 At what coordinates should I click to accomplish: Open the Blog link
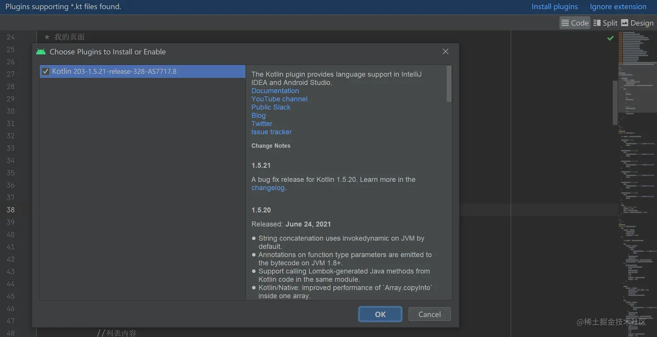pyautogui.click(x=259, y=116)
